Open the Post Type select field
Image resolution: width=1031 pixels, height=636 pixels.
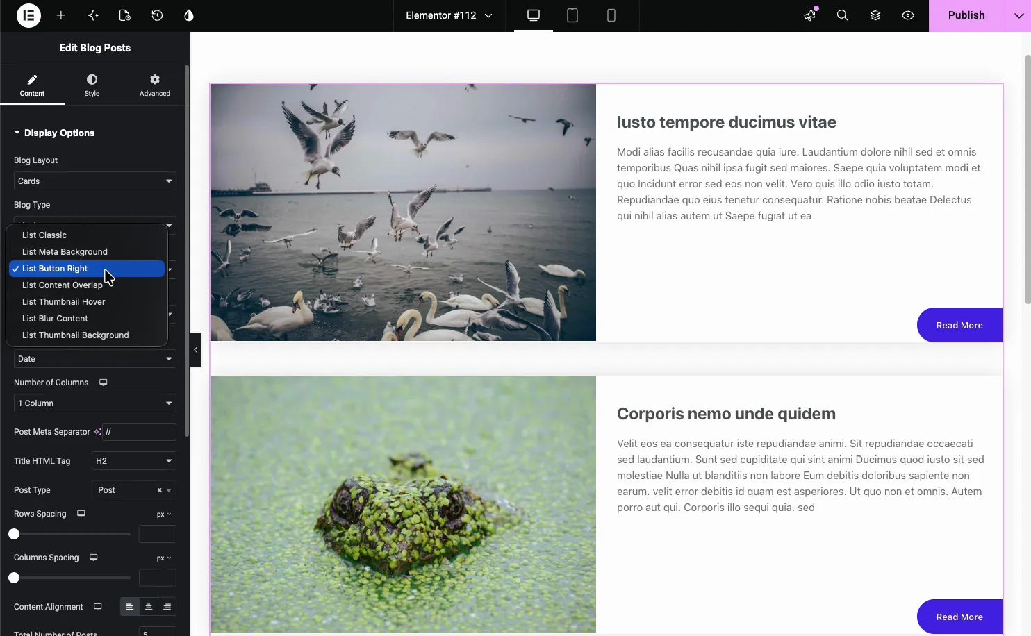(x=133, y=490)
